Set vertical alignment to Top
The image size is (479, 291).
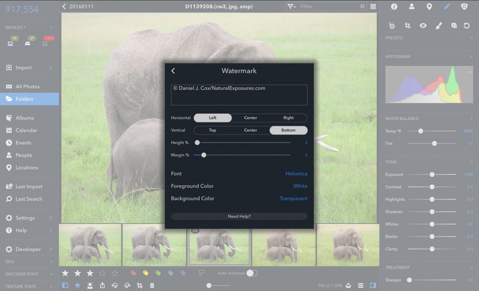(x=213, y=130)
